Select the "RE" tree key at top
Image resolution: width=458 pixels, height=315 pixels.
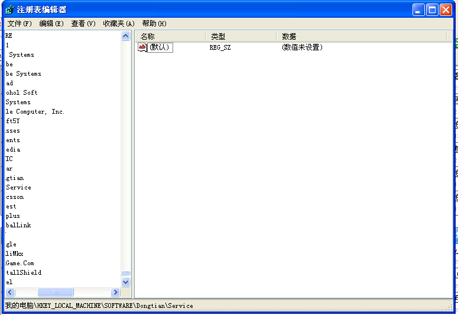pyautogui.click(x=9, y=36)
